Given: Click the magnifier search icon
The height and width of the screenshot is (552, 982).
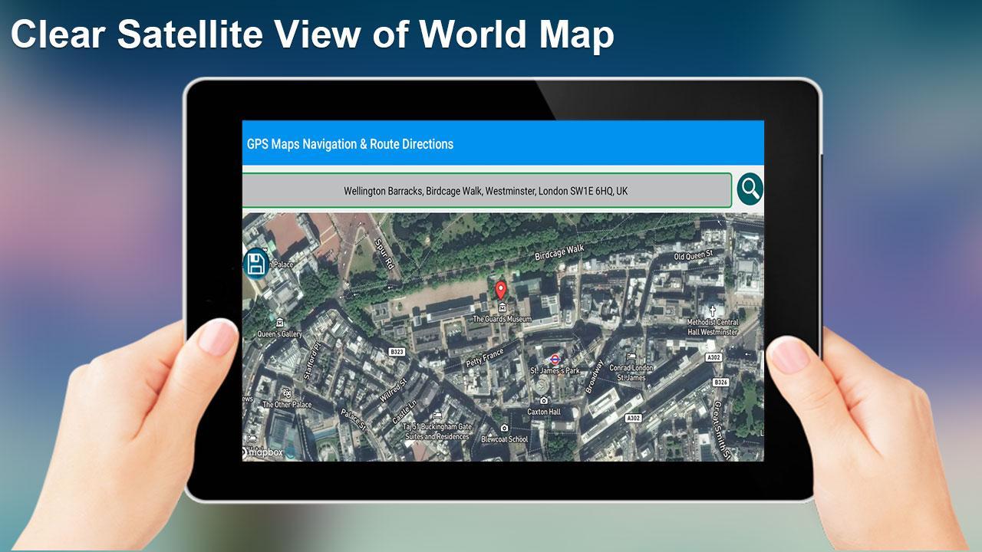Looking at the screenshot, I should pos(750,189).
